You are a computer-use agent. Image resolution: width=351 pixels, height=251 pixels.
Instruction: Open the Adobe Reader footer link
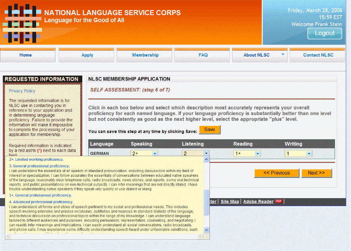(x=258, y=201)
